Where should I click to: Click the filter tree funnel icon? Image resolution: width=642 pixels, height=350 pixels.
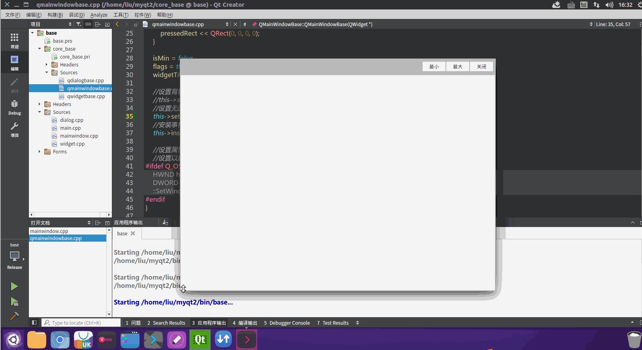pyautogui.click(x=79, y=24)
